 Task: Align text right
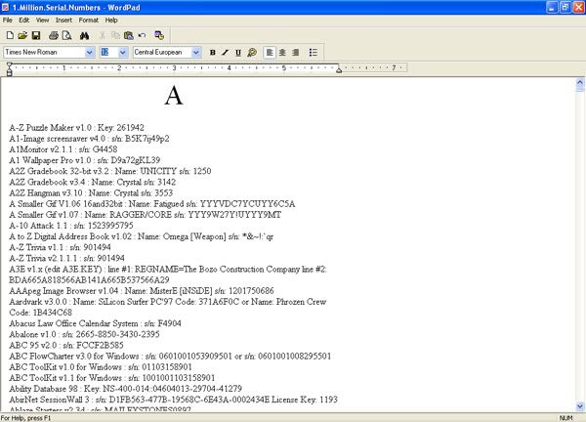pyautogui.click(x=295, y=53)
